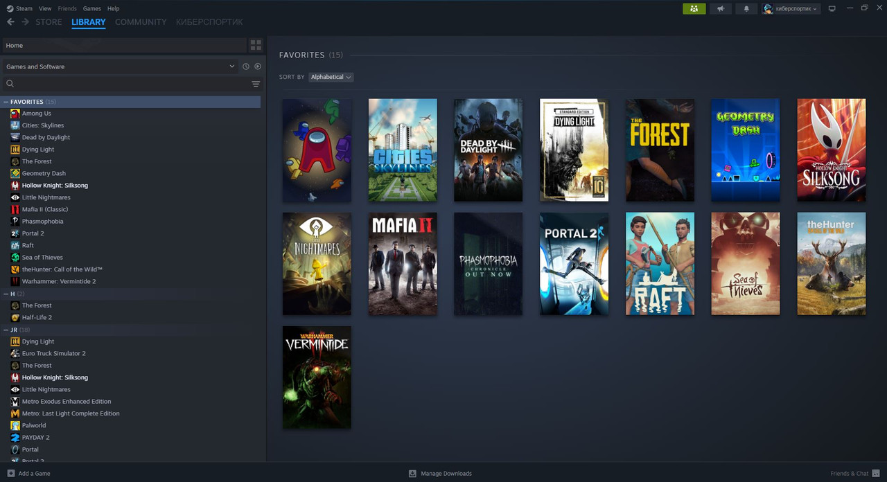Click the Friends & Chat grid icon

(876, 474)
